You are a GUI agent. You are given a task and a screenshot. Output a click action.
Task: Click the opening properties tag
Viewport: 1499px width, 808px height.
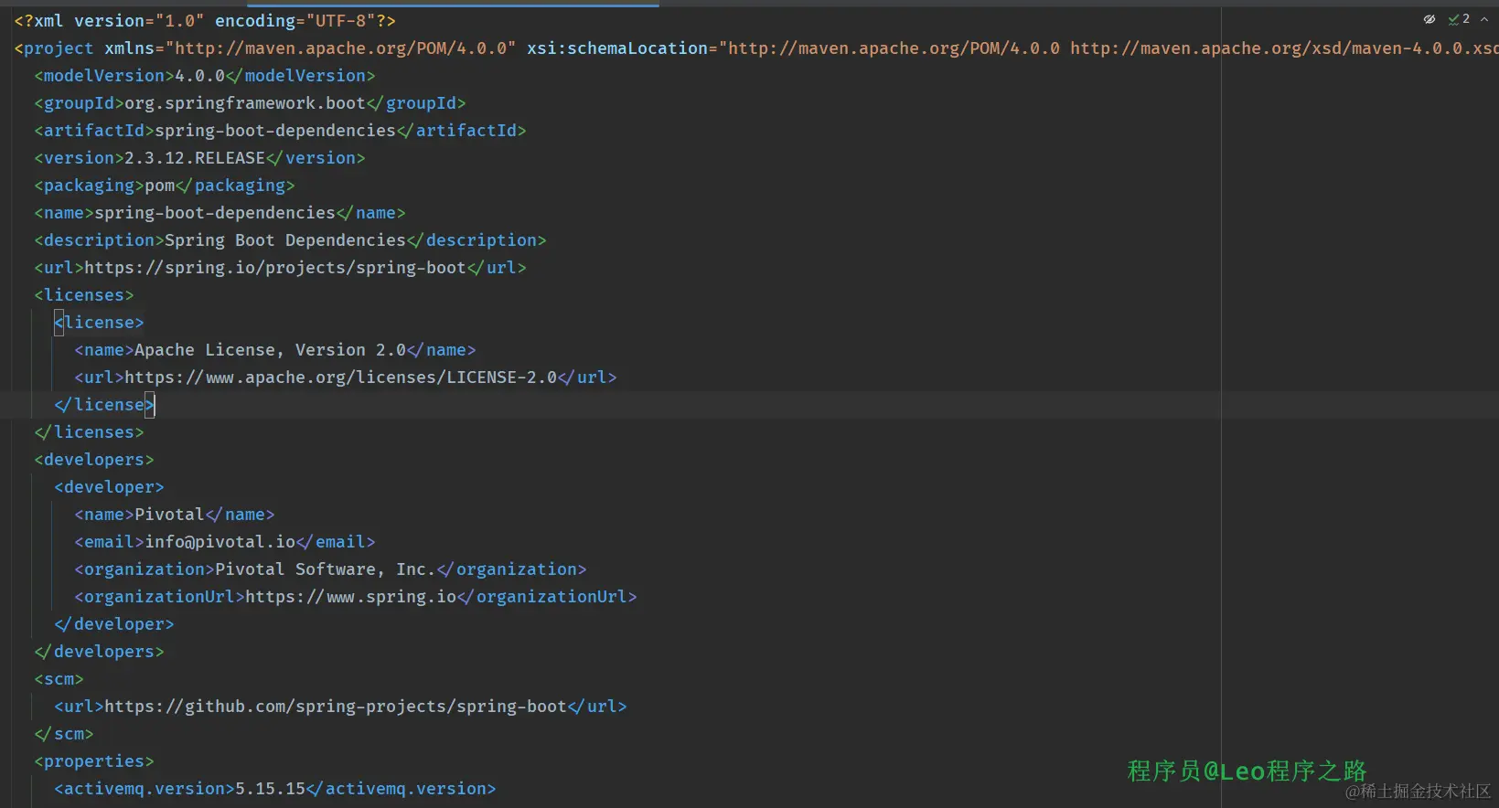94,761
